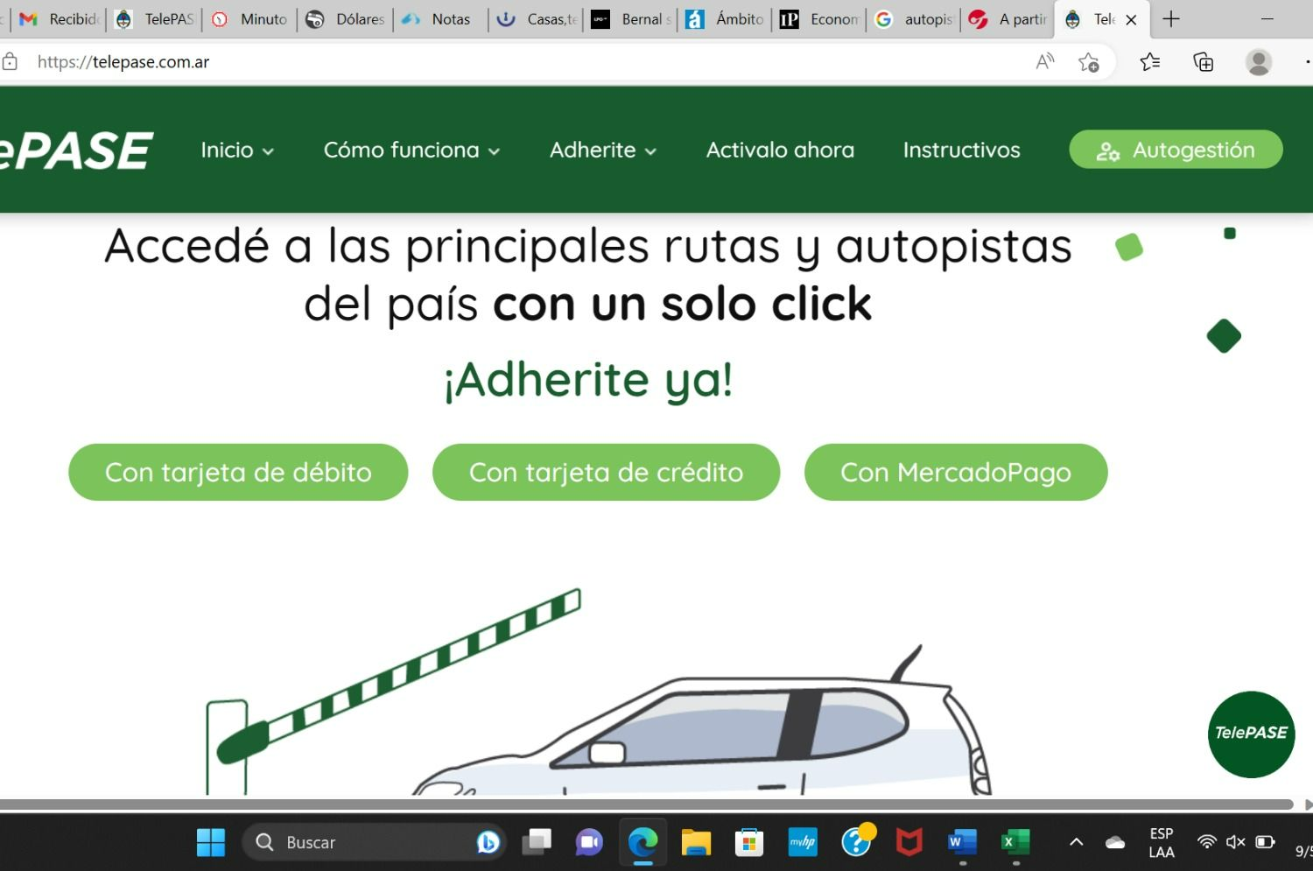Change the ESP LAA keyboard language
The height and width of the screenshot is (871, 1313).
pos(1162,842)
